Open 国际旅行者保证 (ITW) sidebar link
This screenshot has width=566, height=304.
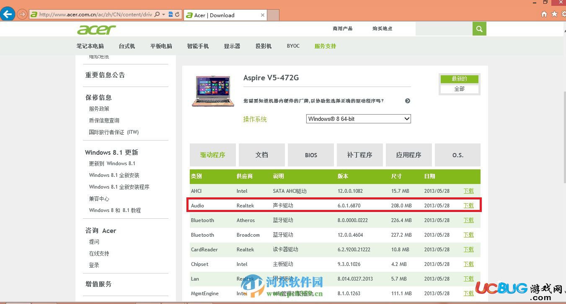coord(114,132)
